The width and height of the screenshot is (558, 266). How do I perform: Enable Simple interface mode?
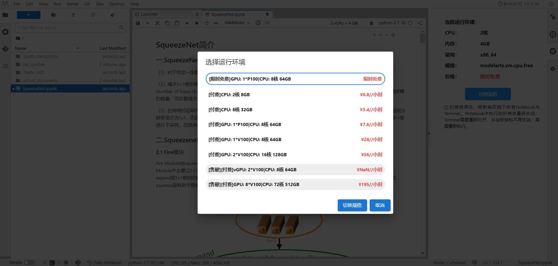point(30,263)
